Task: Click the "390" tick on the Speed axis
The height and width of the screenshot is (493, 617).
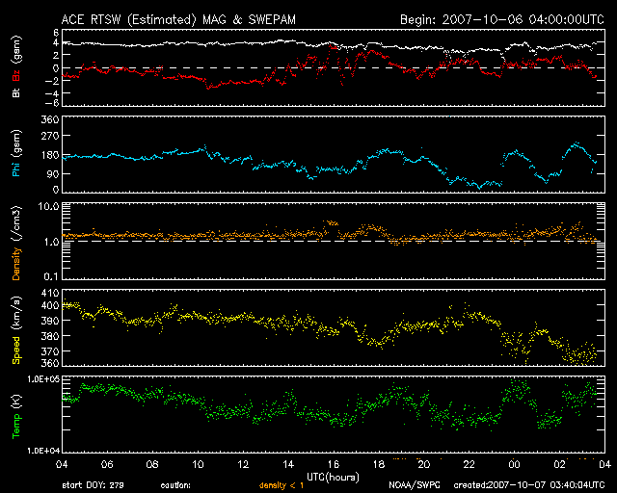Action: coord(50,321)
